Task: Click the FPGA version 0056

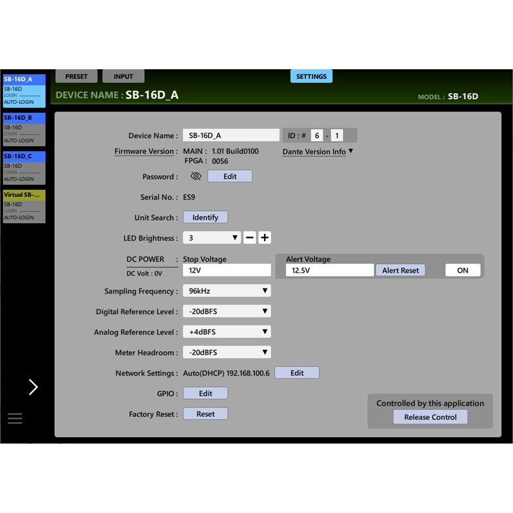Action: 220,161
